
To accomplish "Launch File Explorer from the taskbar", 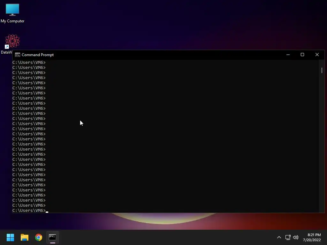I will pos(24,237).
